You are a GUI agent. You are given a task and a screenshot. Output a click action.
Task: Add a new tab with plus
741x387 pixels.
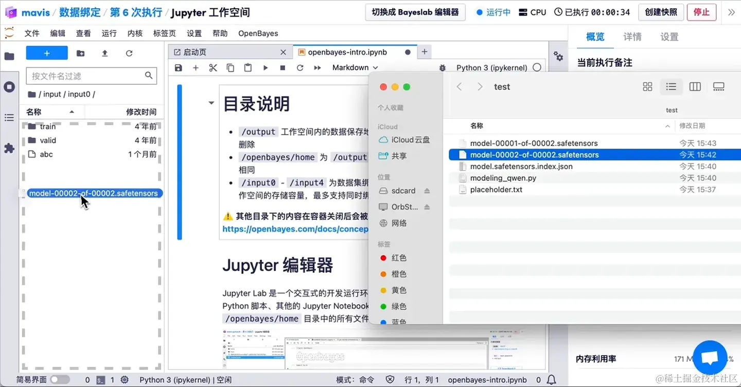(x=424, y=52)
